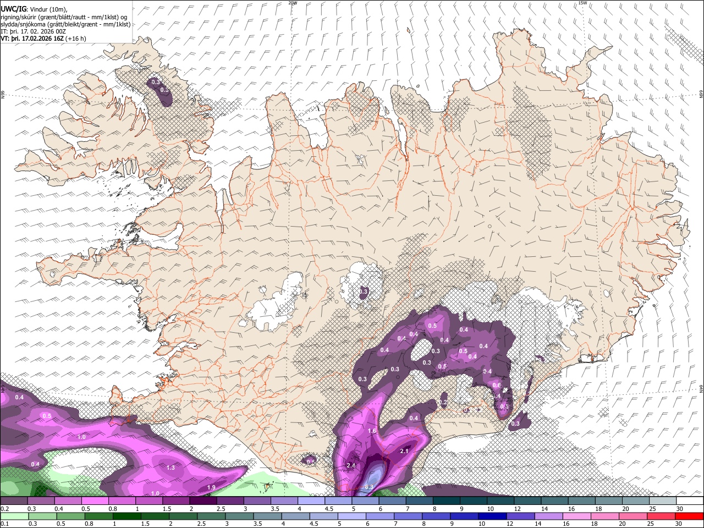Click the 6.3 precipitation maximum on the map
Viewport: 704px width, 528px height.
point(369,487)
